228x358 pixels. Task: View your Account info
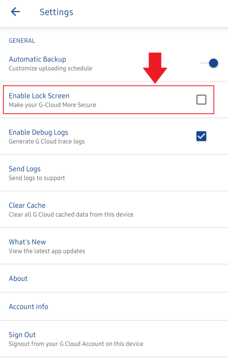click(28, 307)
